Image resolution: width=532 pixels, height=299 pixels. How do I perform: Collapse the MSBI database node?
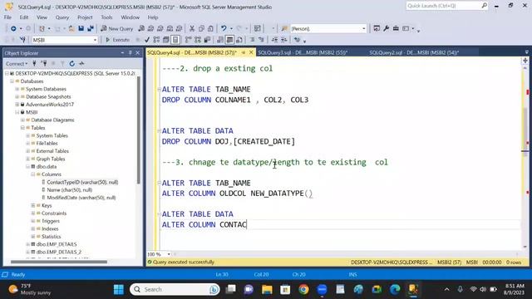pyautogui.click(x=17, y=112)
